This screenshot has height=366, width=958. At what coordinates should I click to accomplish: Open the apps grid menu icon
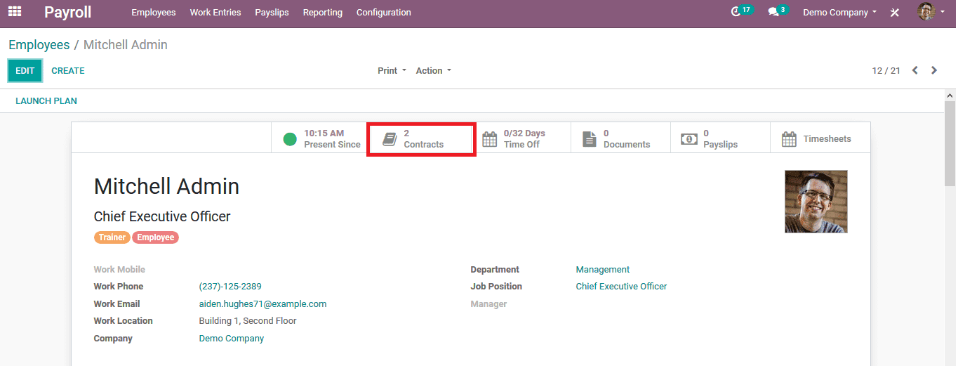pyautogui.click(x=15, y=12)
